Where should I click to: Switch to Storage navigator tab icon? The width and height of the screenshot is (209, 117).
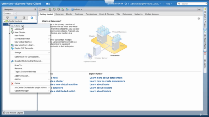tap(24, 18)
